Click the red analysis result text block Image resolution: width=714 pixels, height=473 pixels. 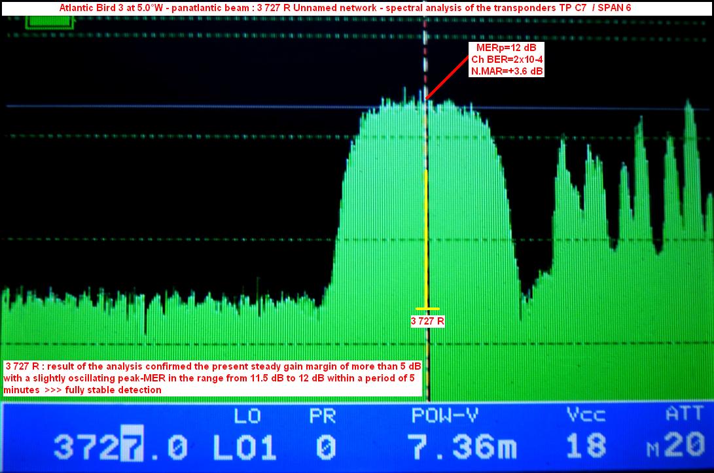click(212, 377)
